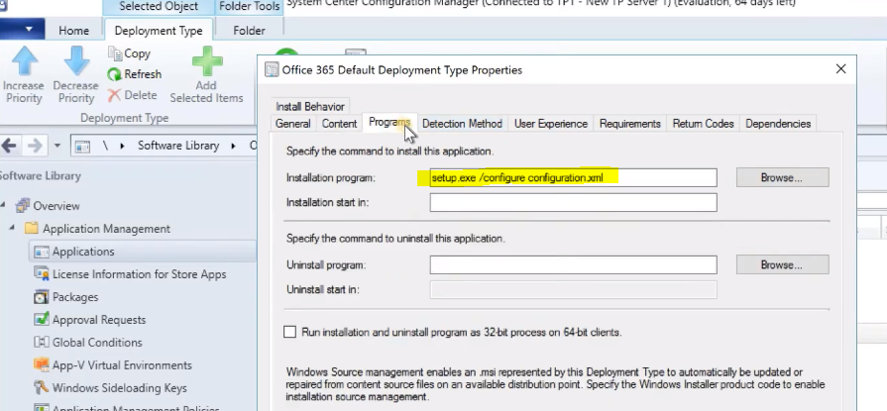Select the Programs tab
The height and width of the screenshot is (411, 887).
389,122
